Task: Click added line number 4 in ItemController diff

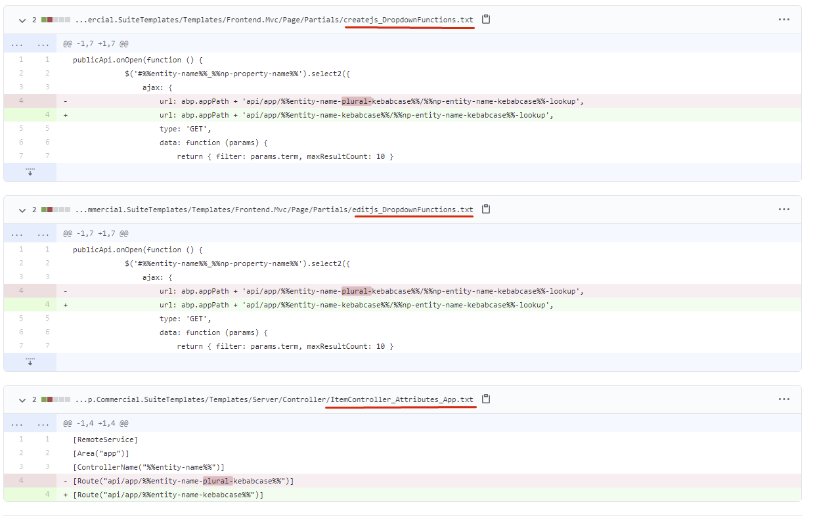Action: 47,495
